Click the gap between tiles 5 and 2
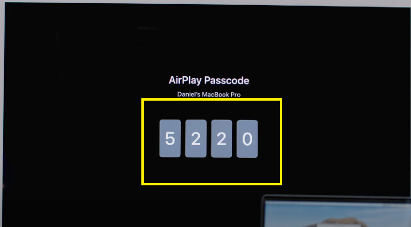Screen dimensions: 411x227 tap(183, 139)
